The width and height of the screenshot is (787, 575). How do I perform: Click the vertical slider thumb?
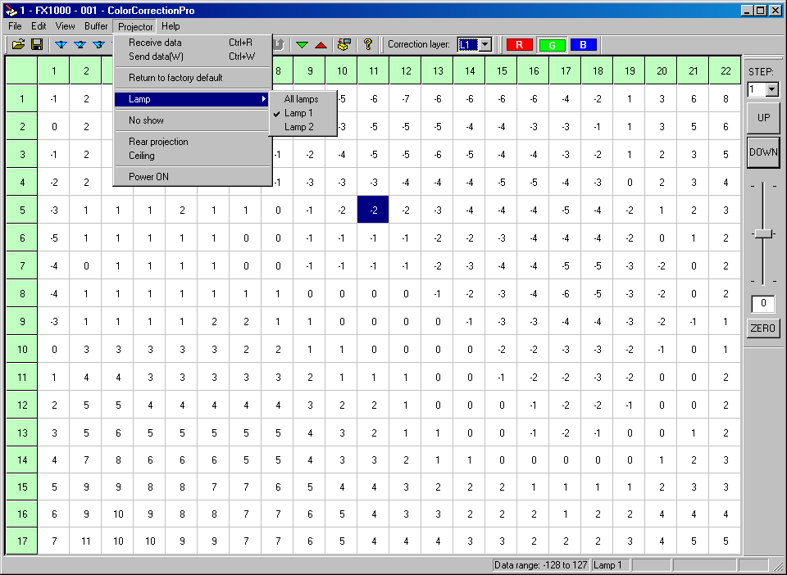click(763, 234)
